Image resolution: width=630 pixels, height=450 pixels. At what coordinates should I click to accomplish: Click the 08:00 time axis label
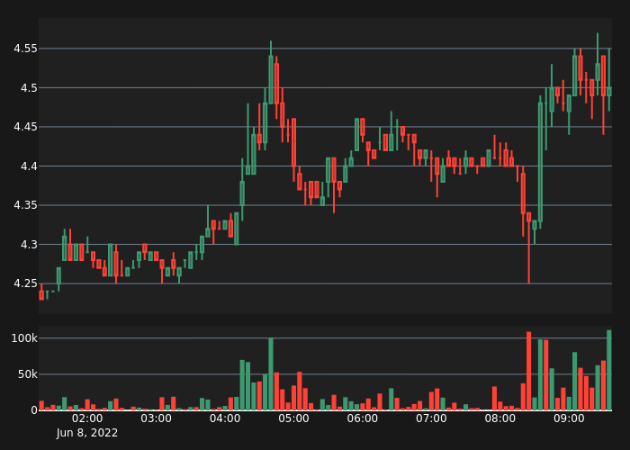pyautogui.click(x=499, y=418)
